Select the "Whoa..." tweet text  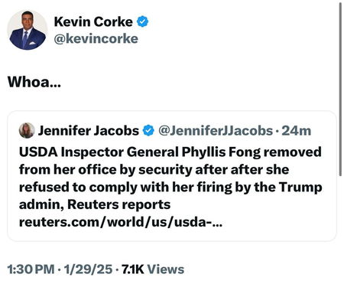[x=34, y=82]
